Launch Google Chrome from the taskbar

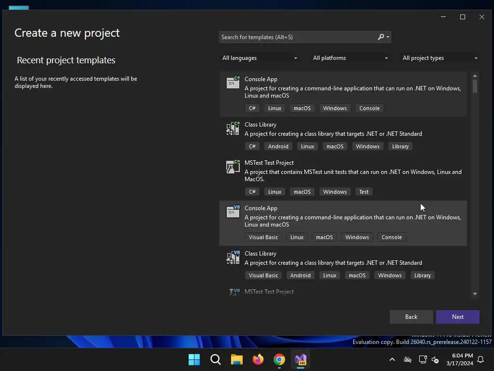(279, 359)
